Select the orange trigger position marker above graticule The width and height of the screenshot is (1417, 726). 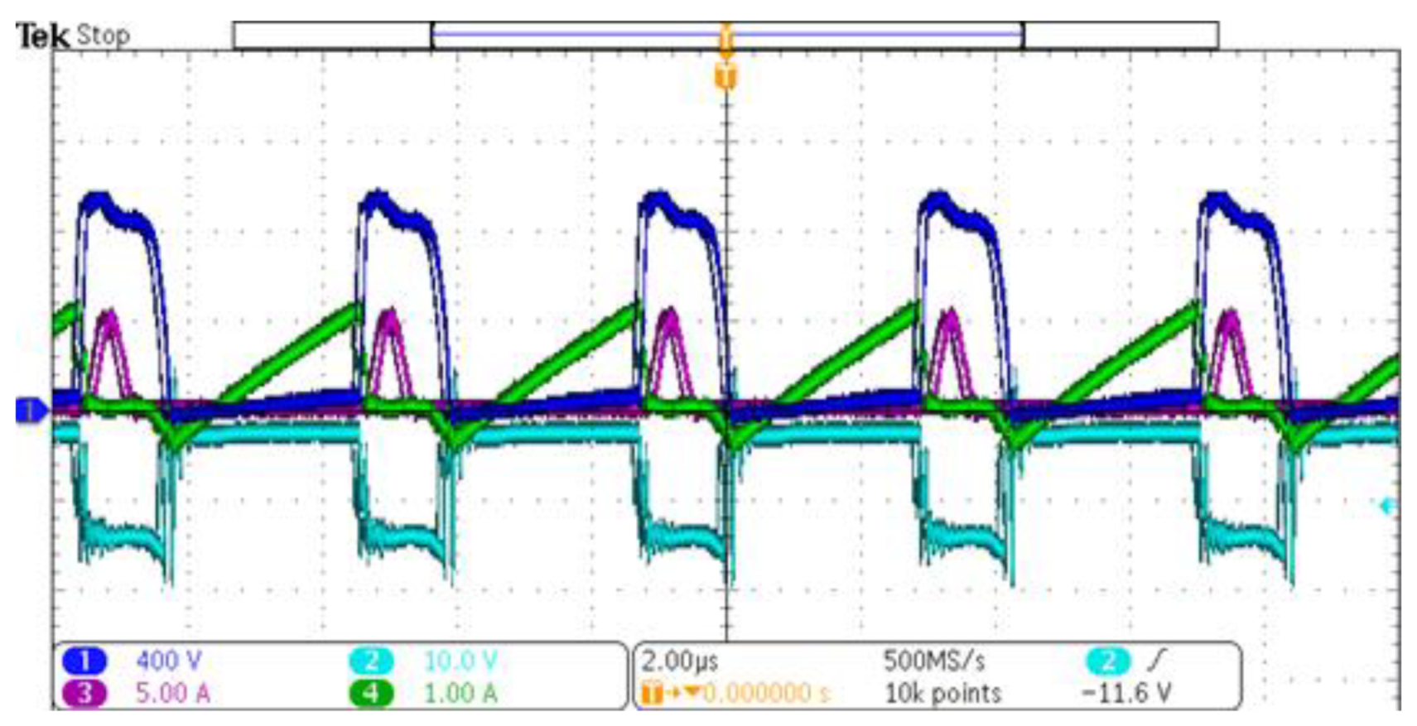pos(725,77)
